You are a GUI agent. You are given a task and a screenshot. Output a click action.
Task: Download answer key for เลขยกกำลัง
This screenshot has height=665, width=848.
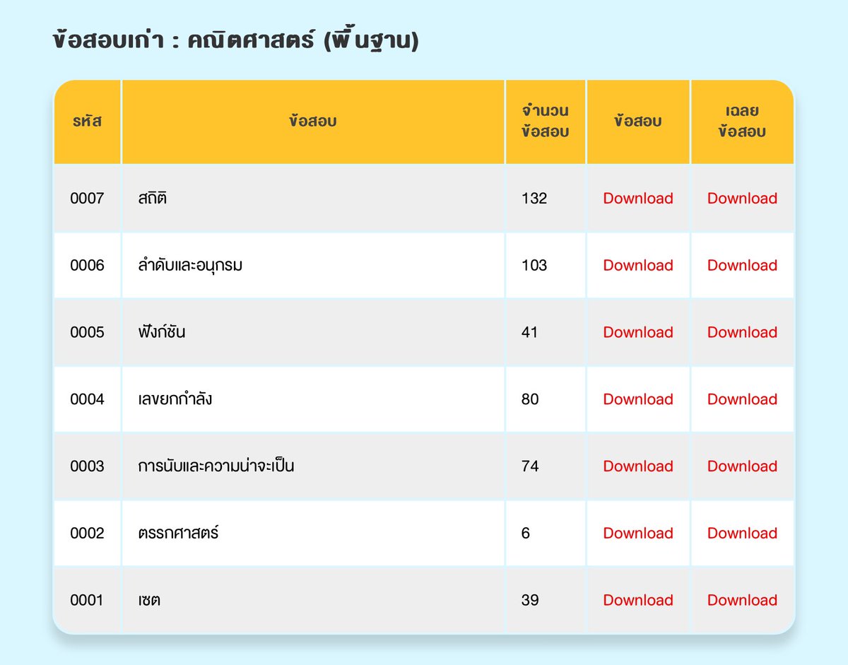coord(742,399)
